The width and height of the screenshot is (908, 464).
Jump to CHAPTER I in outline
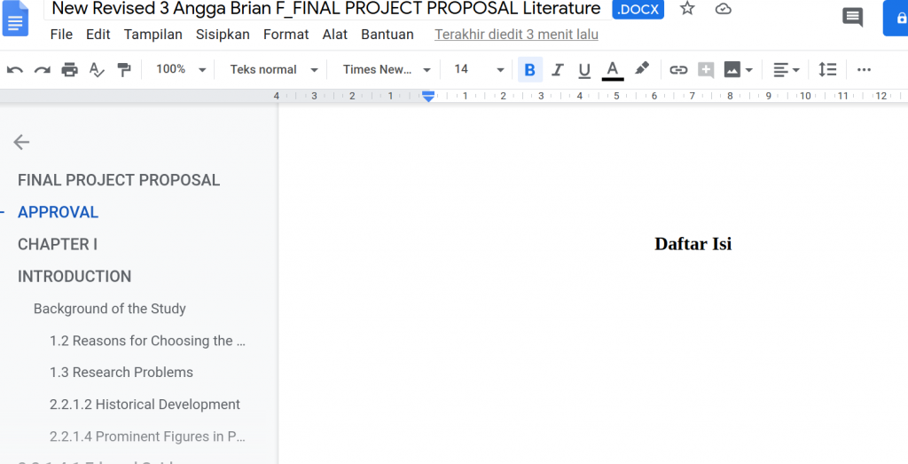(58, 245)
